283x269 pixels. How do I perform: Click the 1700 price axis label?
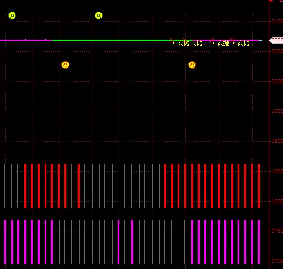(277, 261)
